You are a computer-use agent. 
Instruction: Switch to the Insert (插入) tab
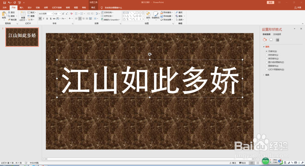22,8
